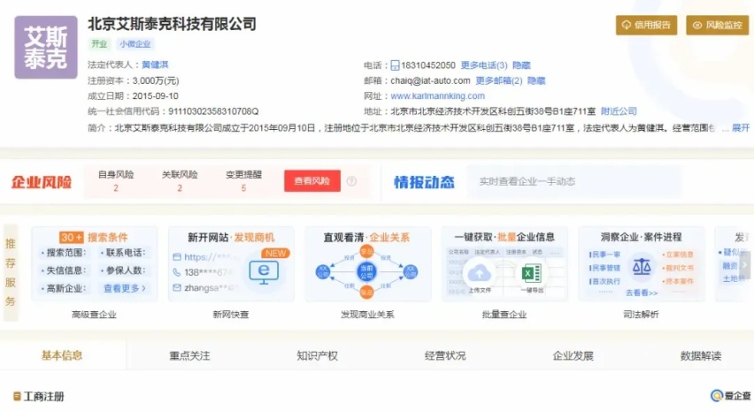Open legal representative link 黄健淇
This screenshot has height=411, width=754.
(155, 65)
